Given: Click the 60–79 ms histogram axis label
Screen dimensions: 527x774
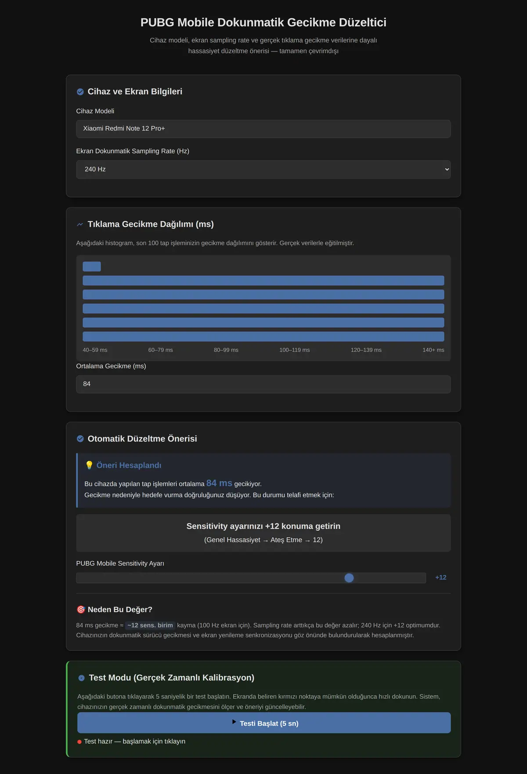Looking at the screenshot, I should 161,350.
